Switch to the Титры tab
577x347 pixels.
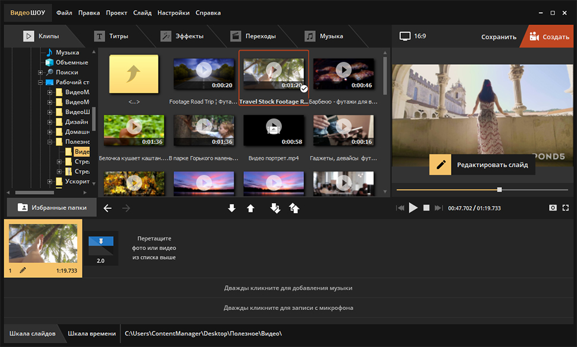pyautogui.click(x=111, y=36)
